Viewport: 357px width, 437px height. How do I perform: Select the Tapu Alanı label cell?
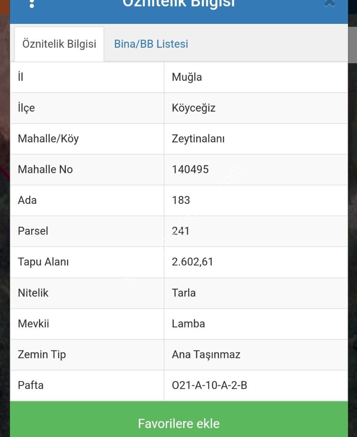pos(87,262)
